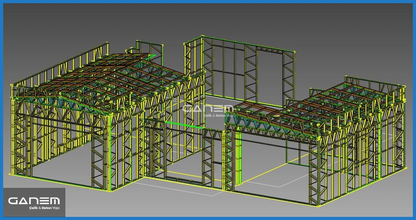This screenshot has width=416, height=220.
Task: Click the GANEM logo in bottom-left corner
Action: [34, 201]
